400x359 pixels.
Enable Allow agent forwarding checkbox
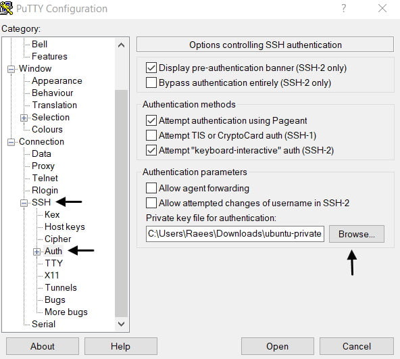(151, 188)
